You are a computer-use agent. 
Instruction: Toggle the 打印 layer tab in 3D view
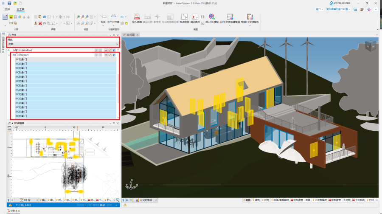(x=370, y=200)
